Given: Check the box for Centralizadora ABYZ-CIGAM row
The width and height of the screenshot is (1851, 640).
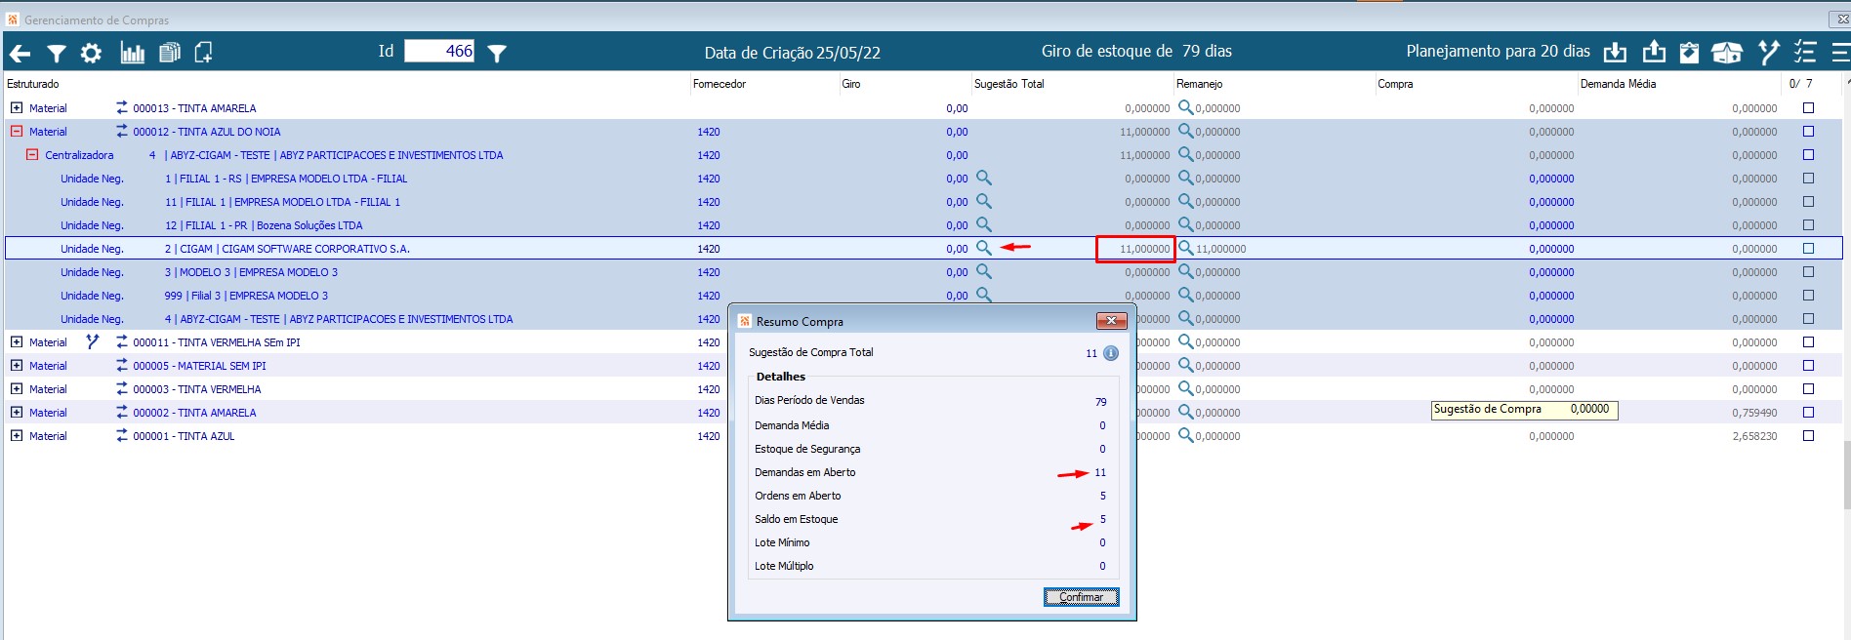Looking at the screenshot, I should click(1808, 155).
